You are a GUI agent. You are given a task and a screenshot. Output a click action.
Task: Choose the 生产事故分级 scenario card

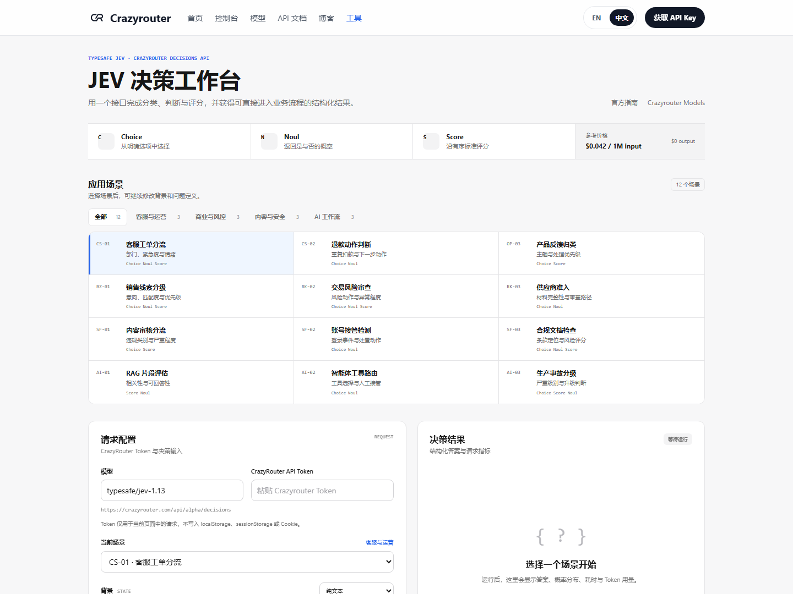tap(601, 382)
